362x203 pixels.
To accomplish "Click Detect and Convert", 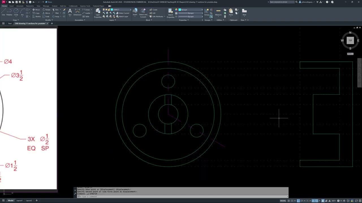I will (x=143, y=13).
